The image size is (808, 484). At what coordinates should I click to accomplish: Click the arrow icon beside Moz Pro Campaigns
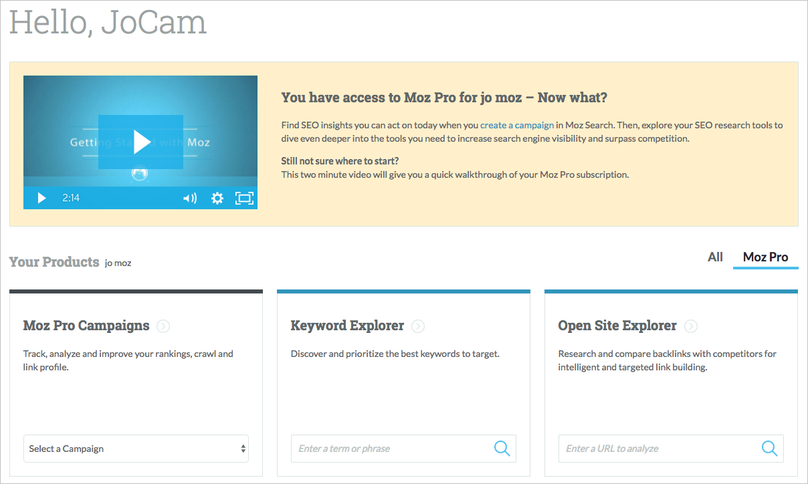(x=163, y=326)
